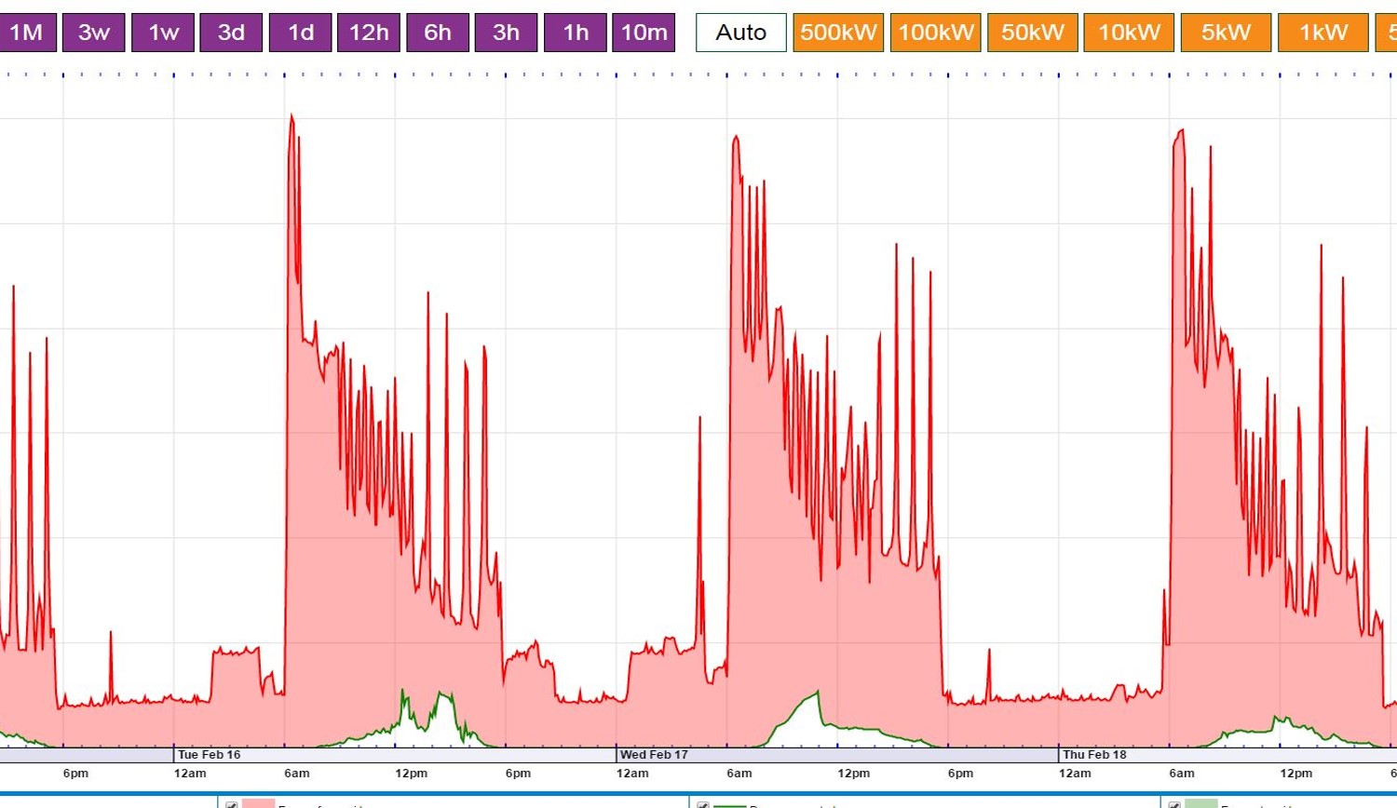Set the view to 1h

coord(576,33)
